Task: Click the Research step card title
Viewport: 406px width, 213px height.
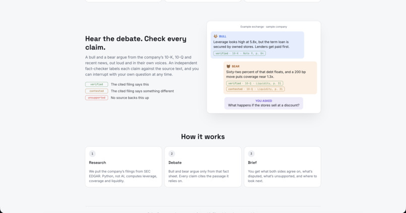Action: tap(97, 163)
